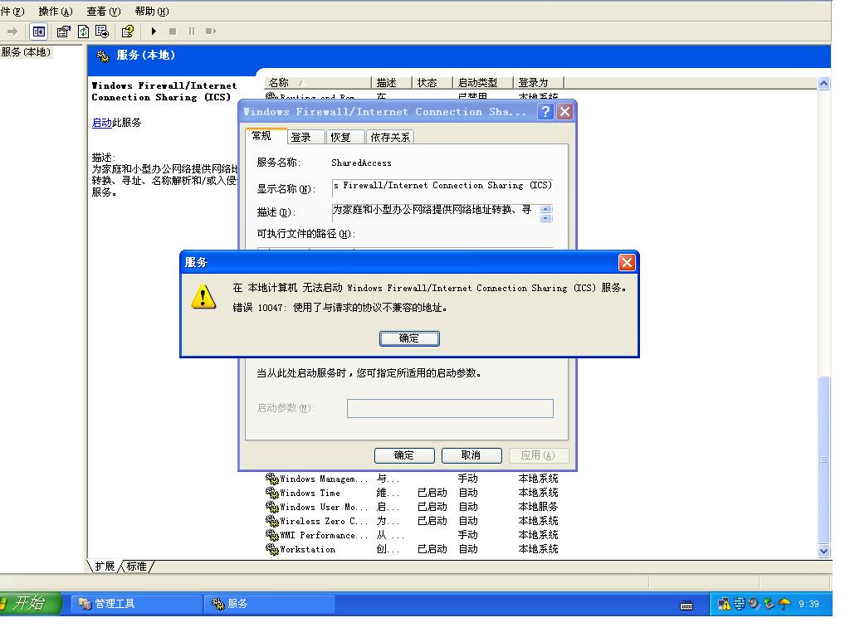This screenshot has width=850, height=637.
Task: Click the Help toolbar icon
Action: pyautogui.click(x=127, y=32)
